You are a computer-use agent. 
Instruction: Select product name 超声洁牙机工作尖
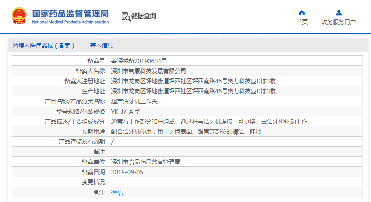pos(134,101)
